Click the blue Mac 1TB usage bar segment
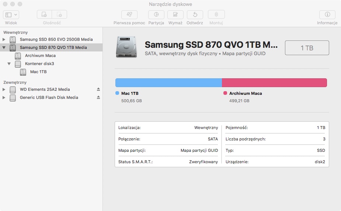341x211 pixels. click(x=168, y=83)
